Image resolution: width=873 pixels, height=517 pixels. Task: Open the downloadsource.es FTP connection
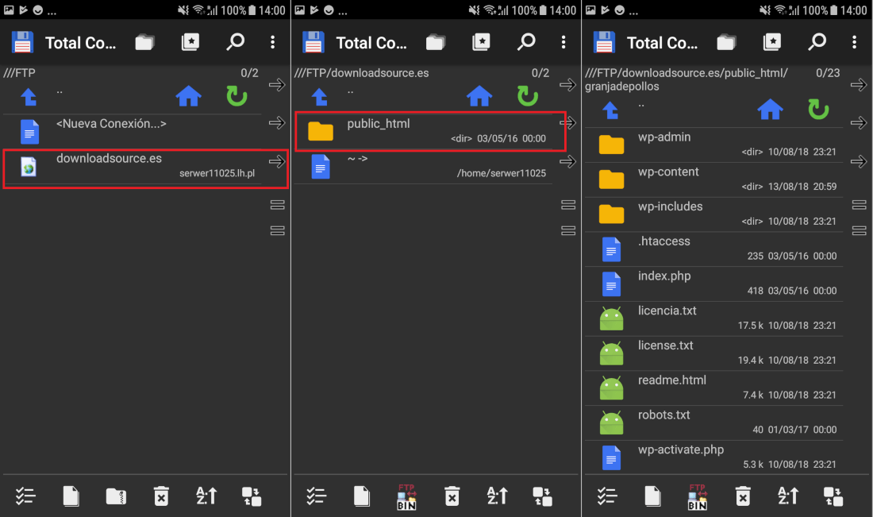point(132,167)
